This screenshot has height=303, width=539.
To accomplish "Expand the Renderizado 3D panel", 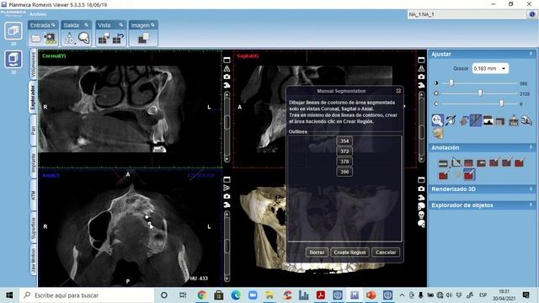I will pyautogui.click(x=531, y=189).
